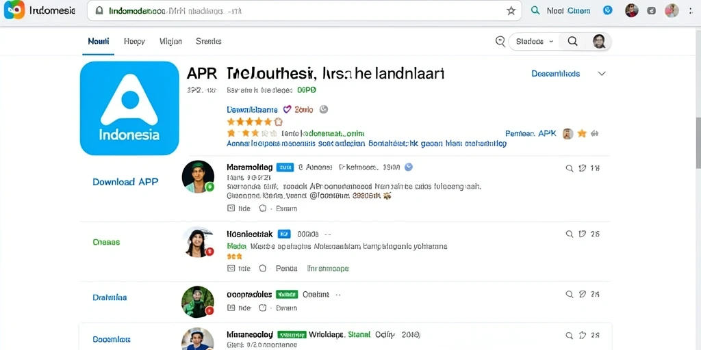
Task: Click magnifier icon left of Sladeos box
Action: (500, 41)
